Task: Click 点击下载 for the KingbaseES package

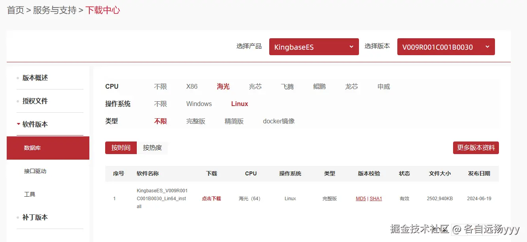Action: tap(212, 199)
